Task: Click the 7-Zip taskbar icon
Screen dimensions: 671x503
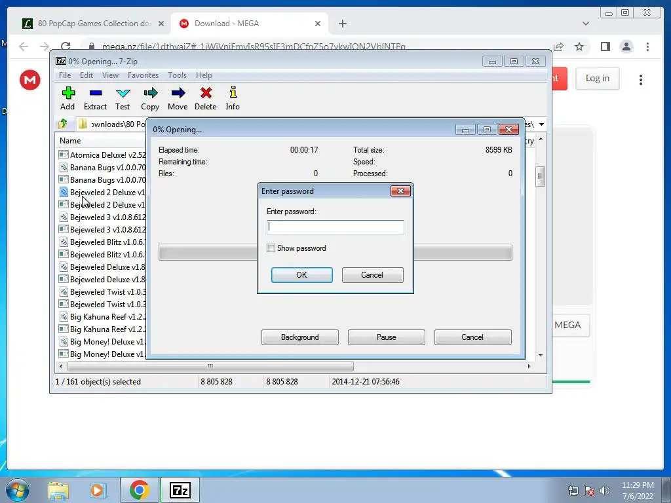Action: [180, 490]
